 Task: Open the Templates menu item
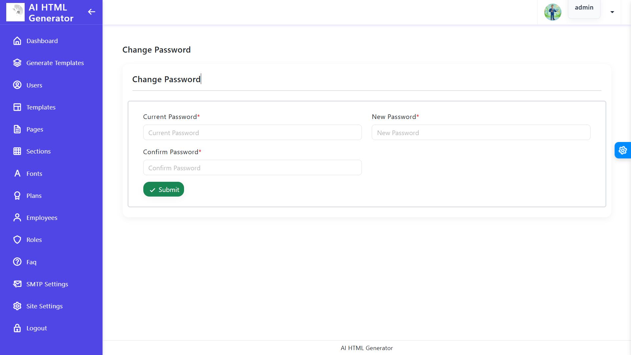pyautogui.click(x=41, y=107)
